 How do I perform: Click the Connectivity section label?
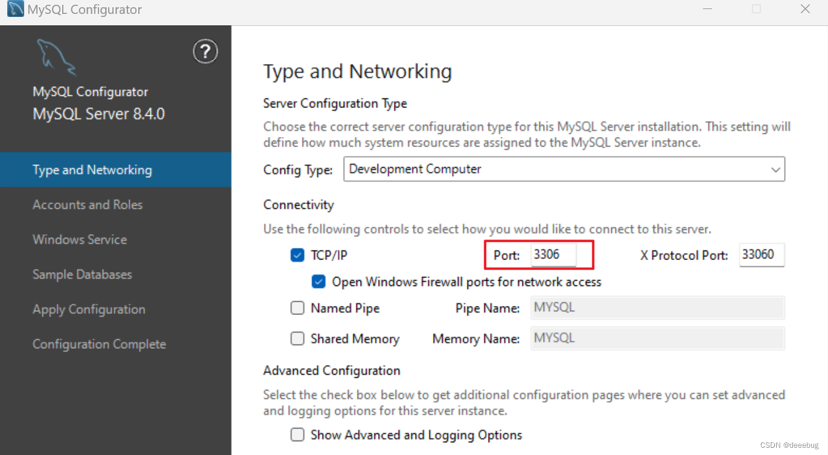(x=298, y=205)
